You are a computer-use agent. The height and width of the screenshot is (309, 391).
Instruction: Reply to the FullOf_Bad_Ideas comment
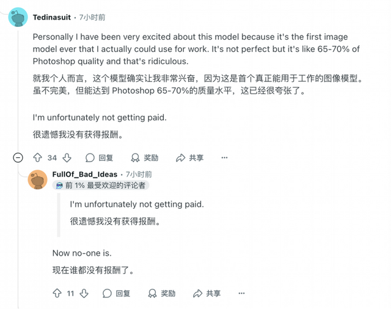tap(117, 293)
